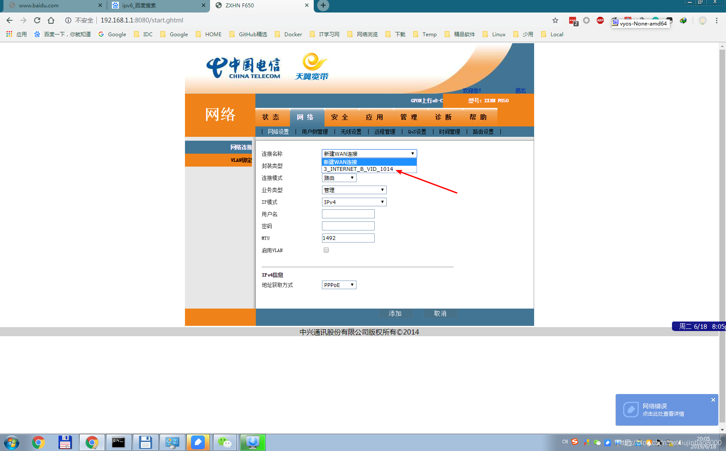Open the red floppy disk taskbar app
The image size is (726, 451).
tap(65, 442)
